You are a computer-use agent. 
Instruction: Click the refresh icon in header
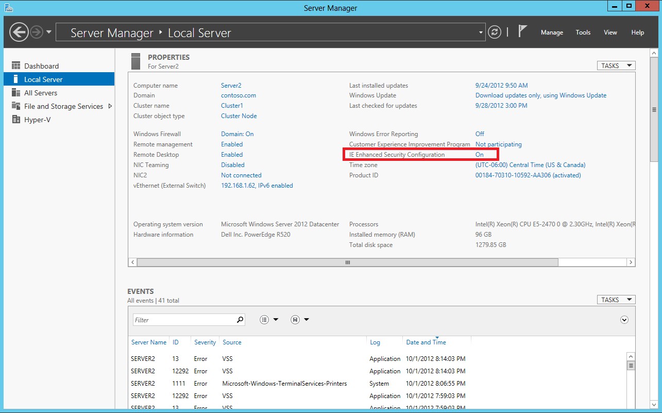coord(494,32)
